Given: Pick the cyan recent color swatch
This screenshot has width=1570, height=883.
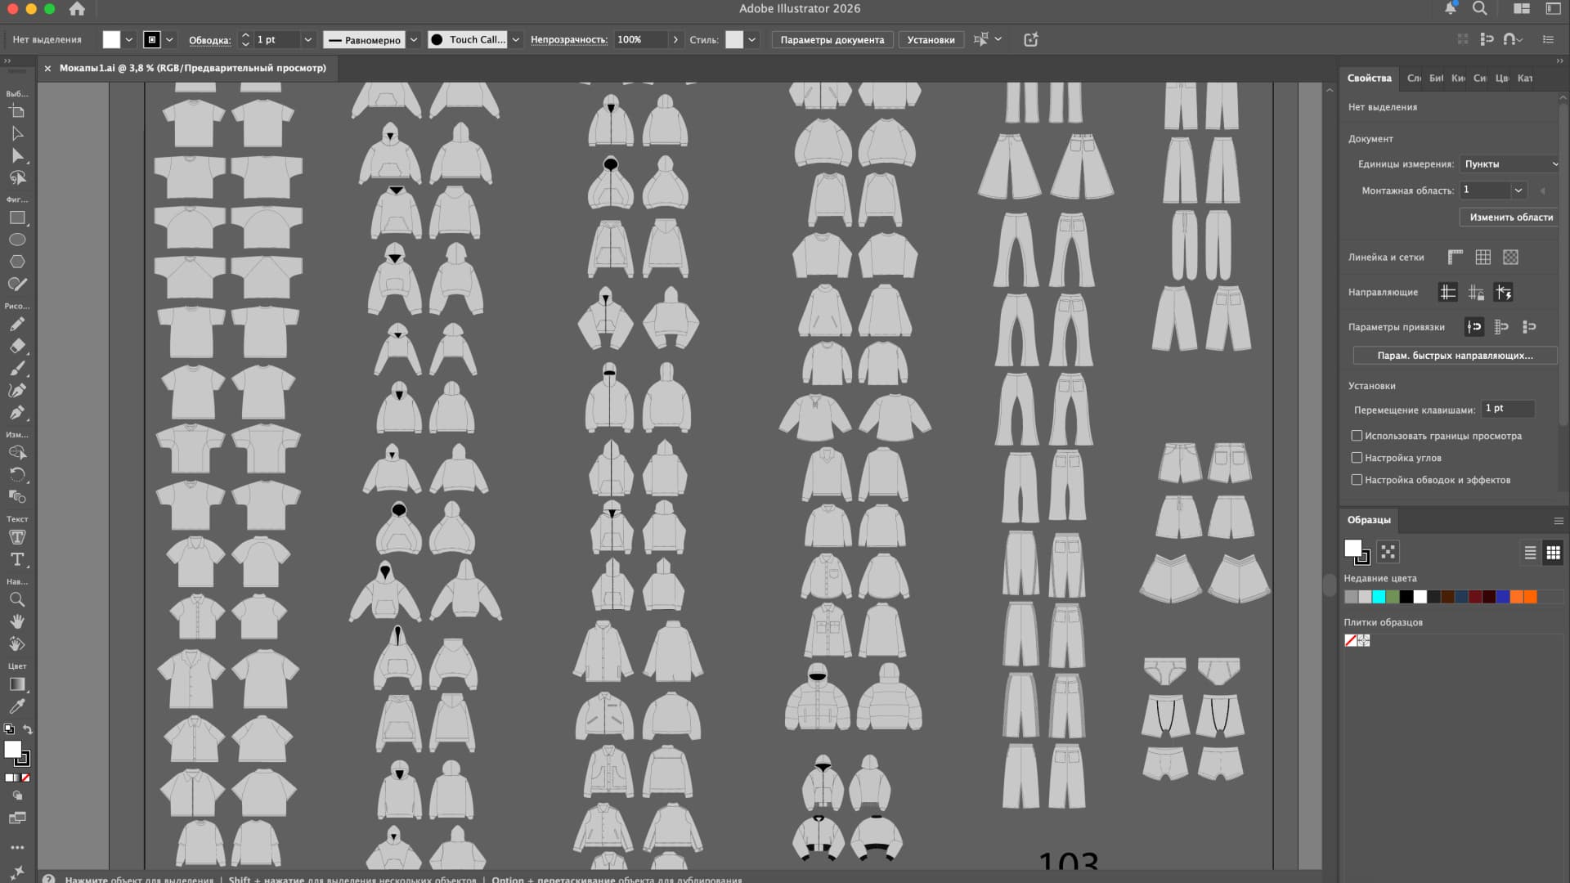Looking at the screenshot, I should [1378, 597].
